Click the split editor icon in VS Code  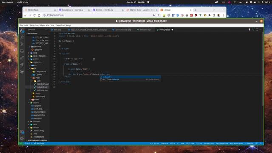257,30
